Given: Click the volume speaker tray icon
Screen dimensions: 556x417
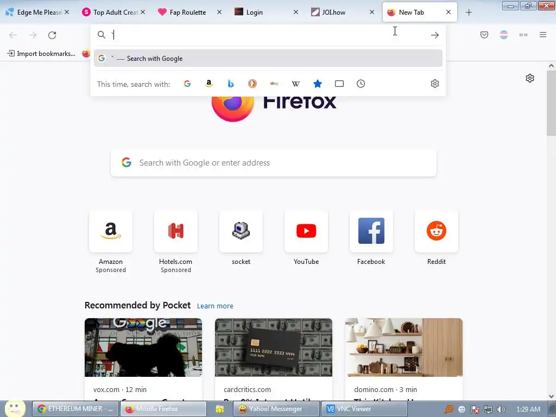Looking at the screenshot, I should (501, 409).
